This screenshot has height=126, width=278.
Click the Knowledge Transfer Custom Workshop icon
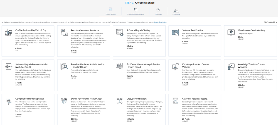[231, 66]
